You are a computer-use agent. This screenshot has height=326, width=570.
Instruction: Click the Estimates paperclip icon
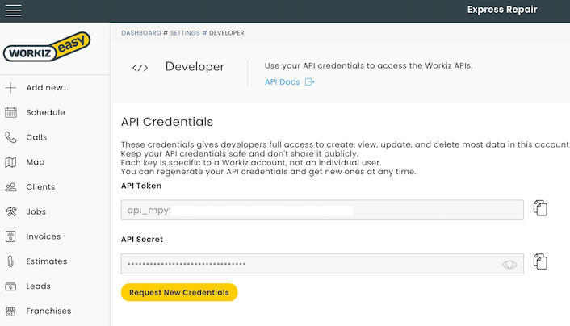click(10, 261)
